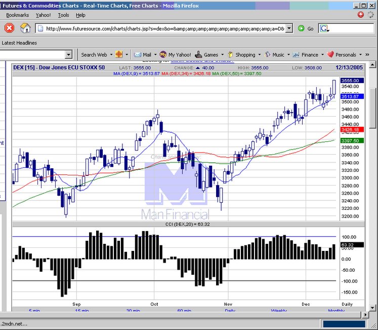Click CCI 63.32 value tag
378x330 pixels.
pyautogui.click(x=352, y=245)
